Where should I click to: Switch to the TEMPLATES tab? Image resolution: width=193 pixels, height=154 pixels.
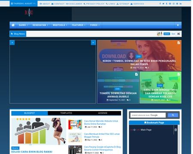(66, 113)
